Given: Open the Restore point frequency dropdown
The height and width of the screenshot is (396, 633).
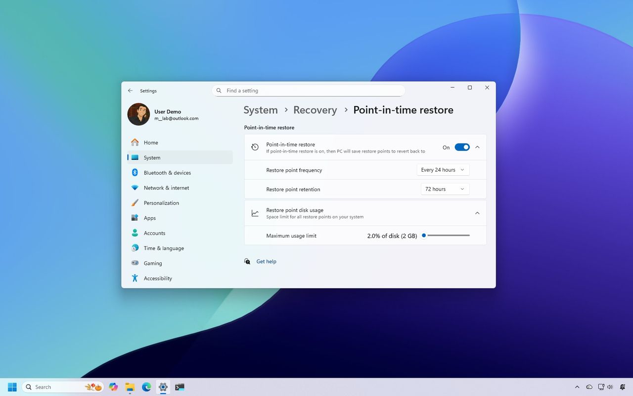Looking at the screenshot, I should click(x=442, y=170).
